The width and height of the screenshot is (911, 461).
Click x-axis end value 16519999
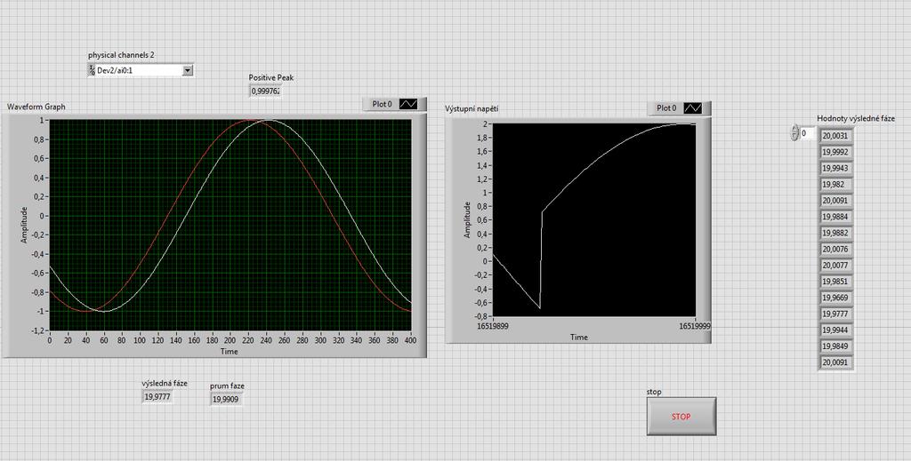coord(695,327)
